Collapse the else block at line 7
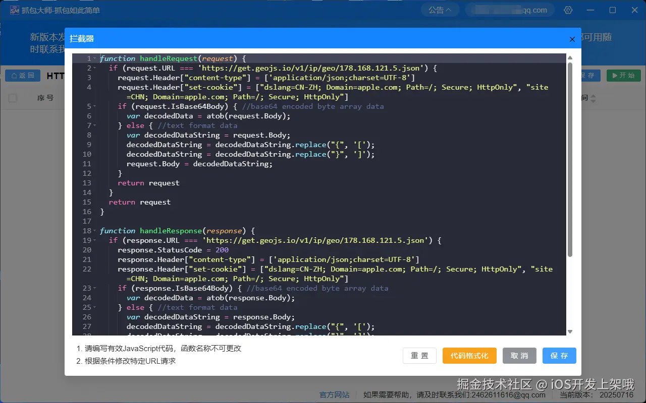Screen dimensions: 646x403 pos(94,125)
